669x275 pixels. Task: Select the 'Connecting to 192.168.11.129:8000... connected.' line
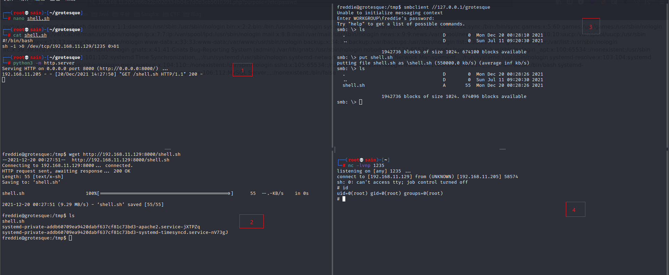click(x=68, y=166)
